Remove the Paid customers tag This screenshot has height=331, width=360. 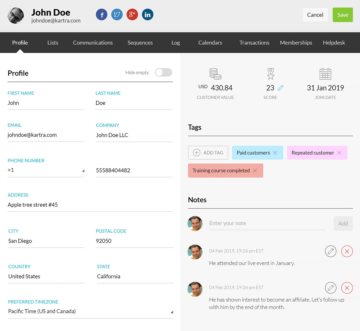coord(275,153)
